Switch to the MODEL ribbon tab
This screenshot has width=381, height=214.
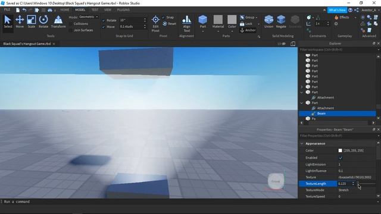coord(80,10)
